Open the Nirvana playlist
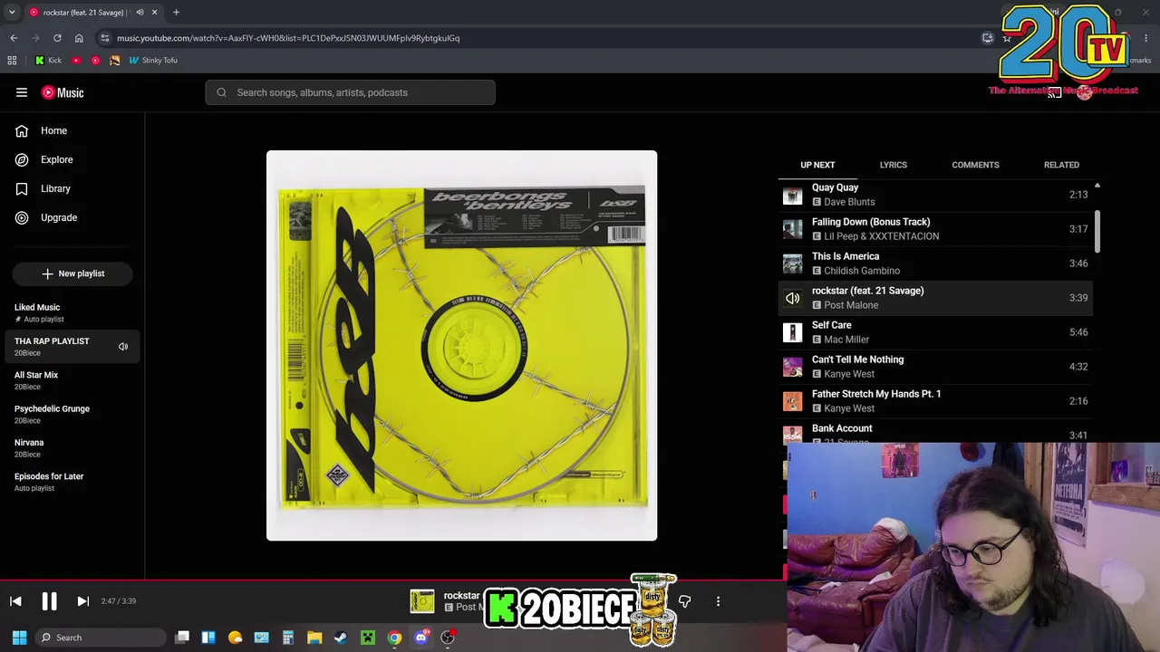The image size is (1160, 652). [72, 447]
